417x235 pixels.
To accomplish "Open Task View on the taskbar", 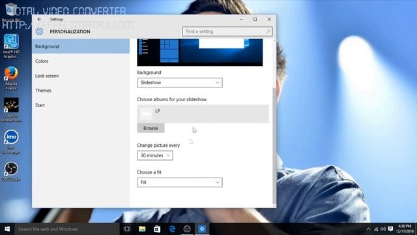I will [x=127, y=229].
